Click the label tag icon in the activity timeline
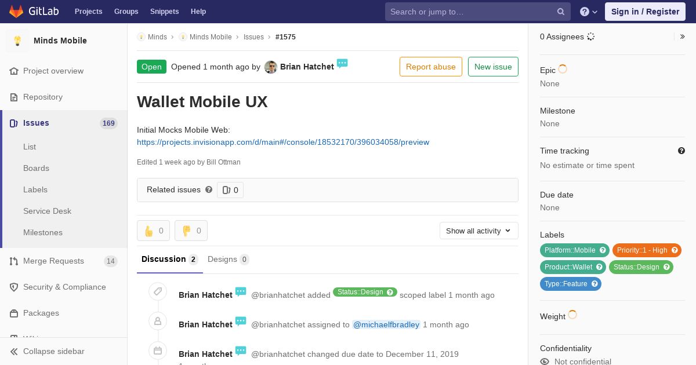Screen dimensions: 696x365 [x=158, y=291]
